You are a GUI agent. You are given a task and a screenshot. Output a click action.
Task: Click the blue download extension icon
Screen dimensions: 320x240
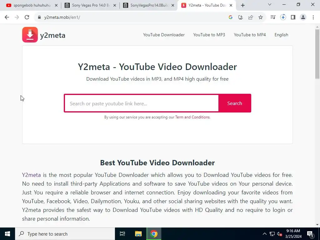click(283, 17)
